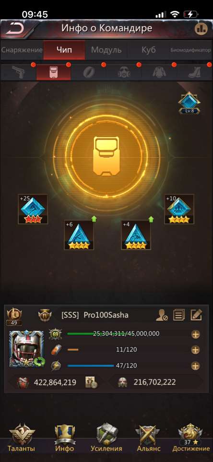Open the Модуль tab
Viewport: 213px width, 462px height.
click(106, 50)
